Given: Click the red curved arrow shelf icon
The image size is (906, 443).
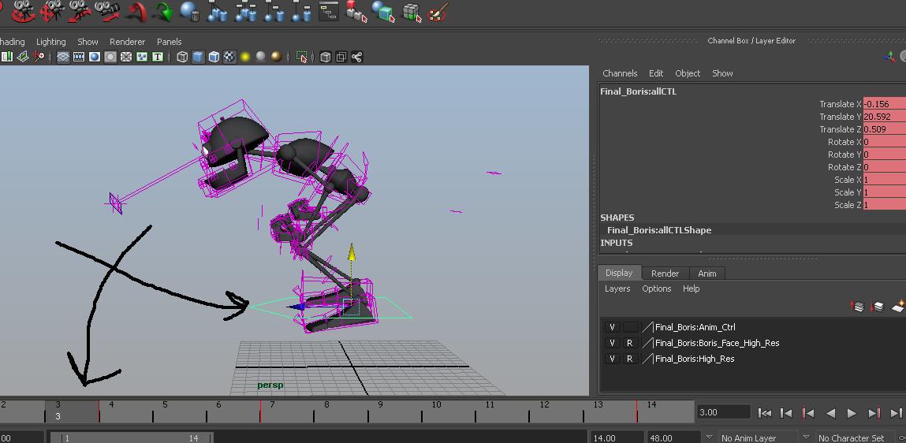Looking at the screenshot, I should pos(136,11).
